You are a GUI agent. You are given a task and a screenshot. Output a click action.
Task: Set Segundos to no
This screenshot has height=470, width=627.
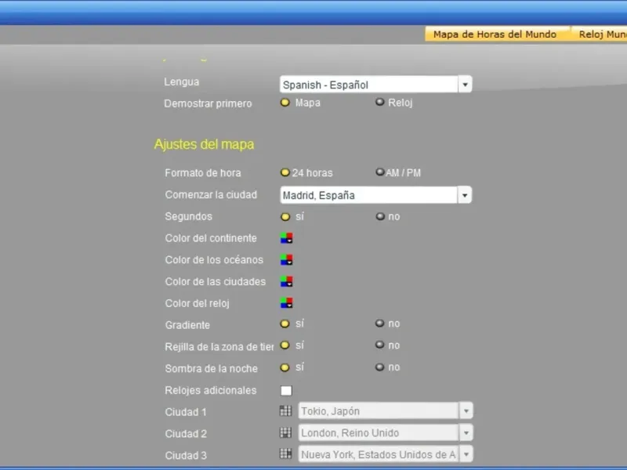(380, 216)
